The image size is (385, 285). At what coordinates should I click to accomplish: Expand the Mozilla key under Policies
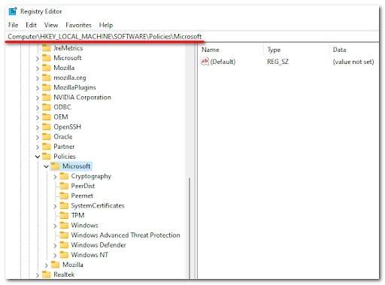click(46, 265)
